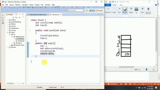Select the Servers project in tree
This screenshot has width=160, height=90.
[x=13, y=26]
